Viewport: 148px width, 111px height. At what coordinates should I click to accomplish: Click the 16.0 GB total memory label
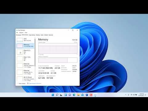pyautogui.click(x=75, y=40)
